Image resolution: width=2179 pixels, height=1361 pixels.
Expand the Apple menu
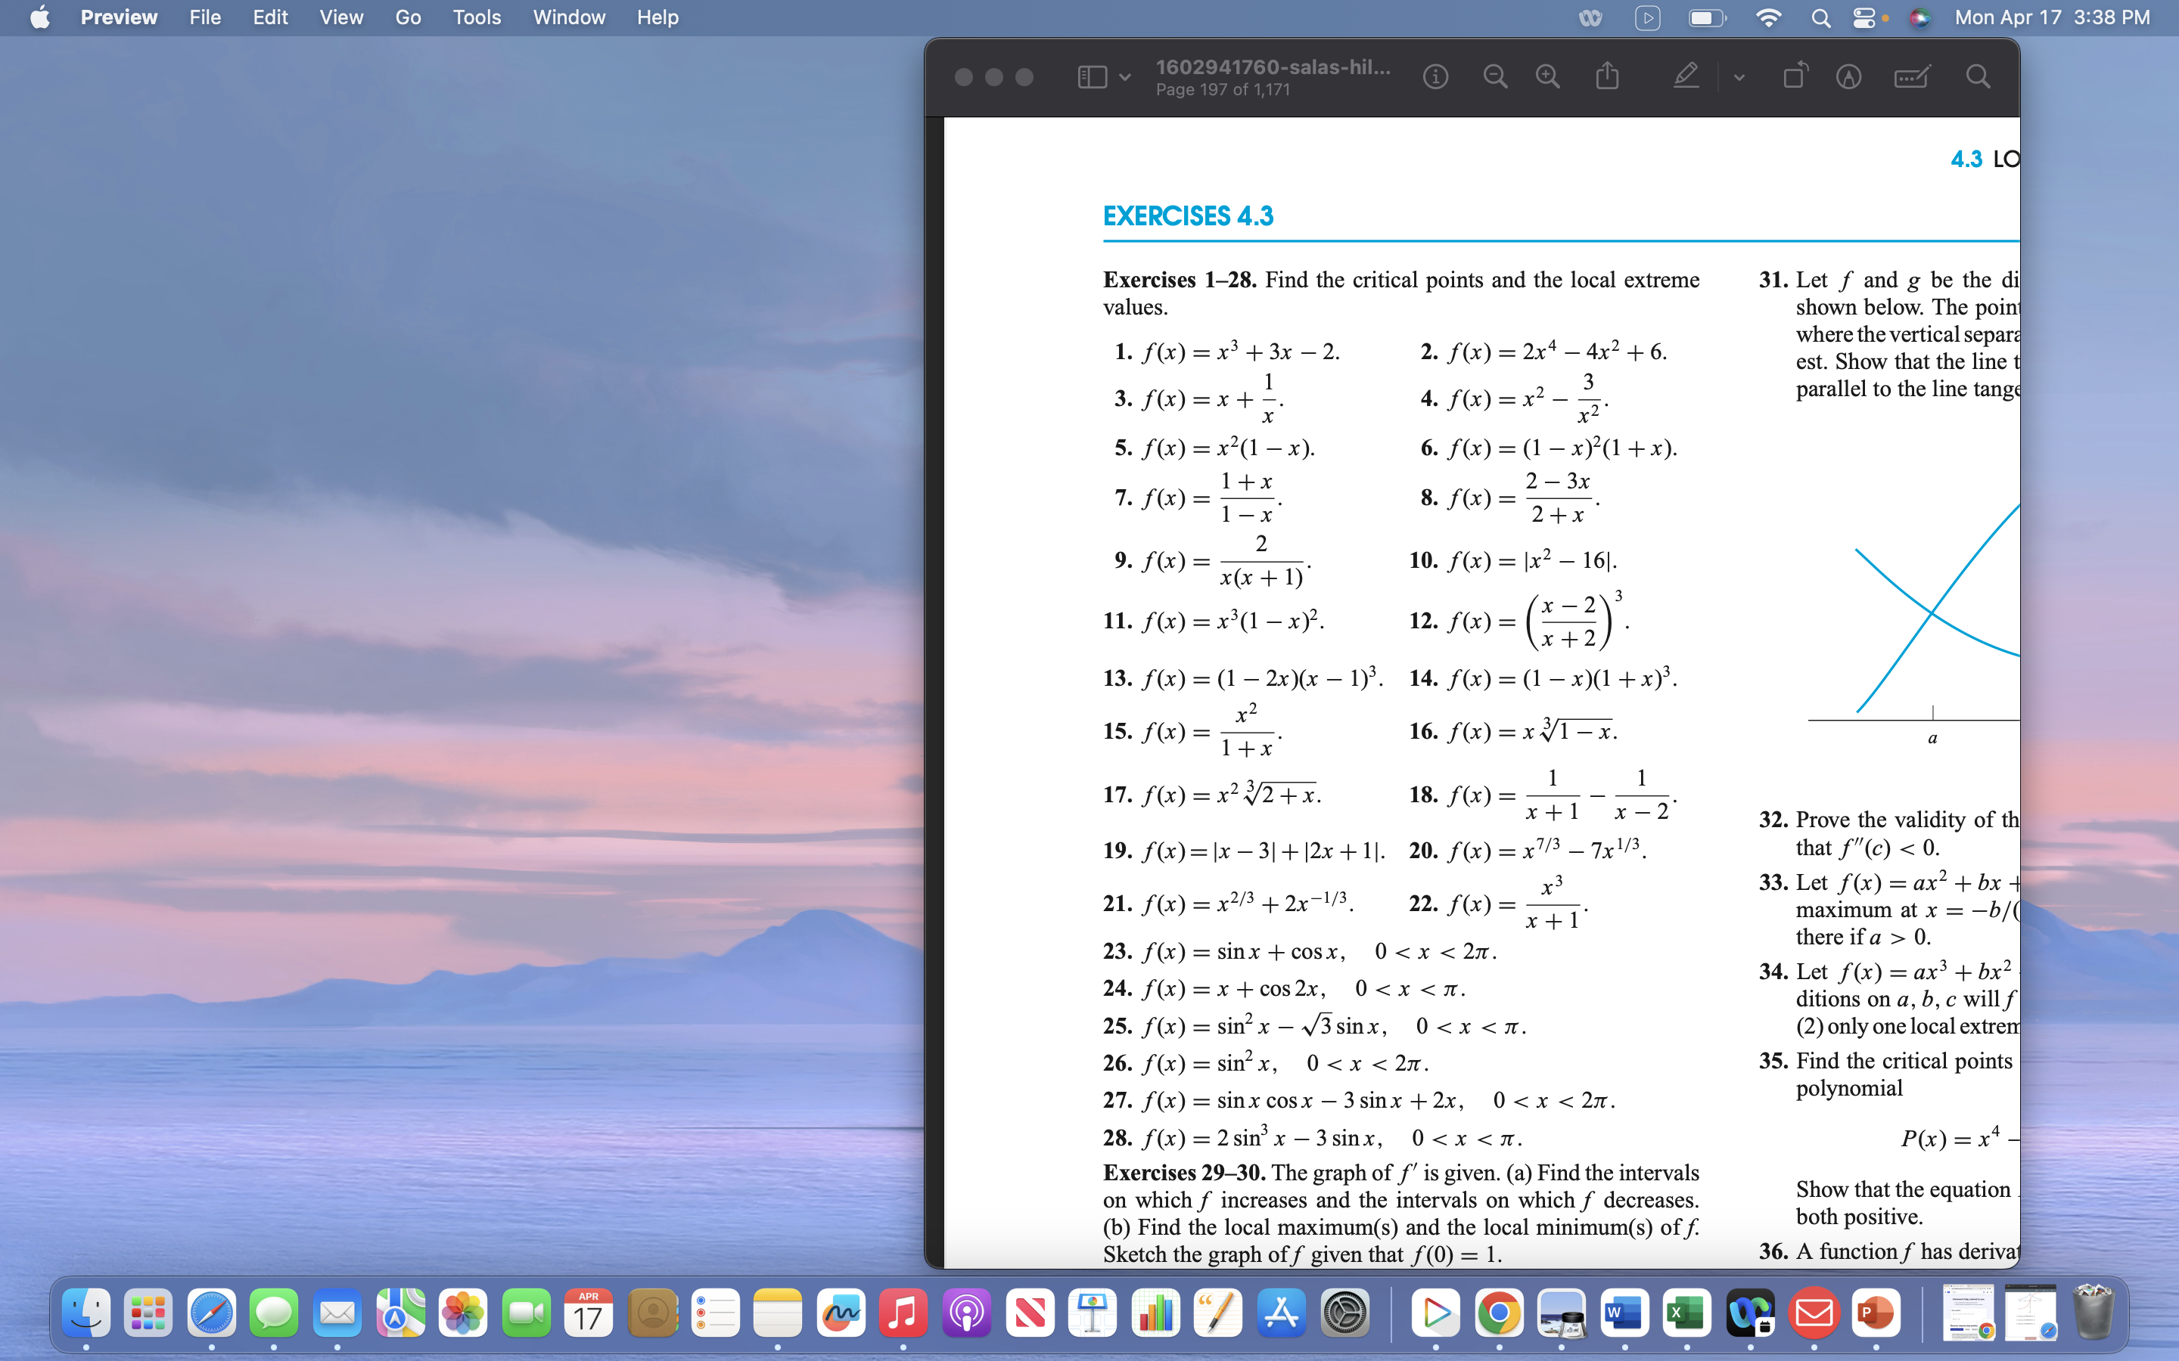[x=38, y=17]
